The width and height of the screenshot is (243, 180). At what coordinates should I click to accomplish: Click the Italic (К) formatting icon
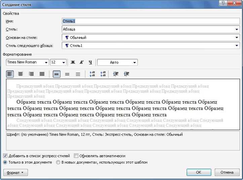click(82, 62)
